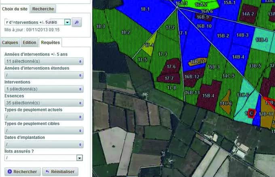Expand Types de peuplement actuels dropdown
Viewport: 275px width, 177px height.
44,117
